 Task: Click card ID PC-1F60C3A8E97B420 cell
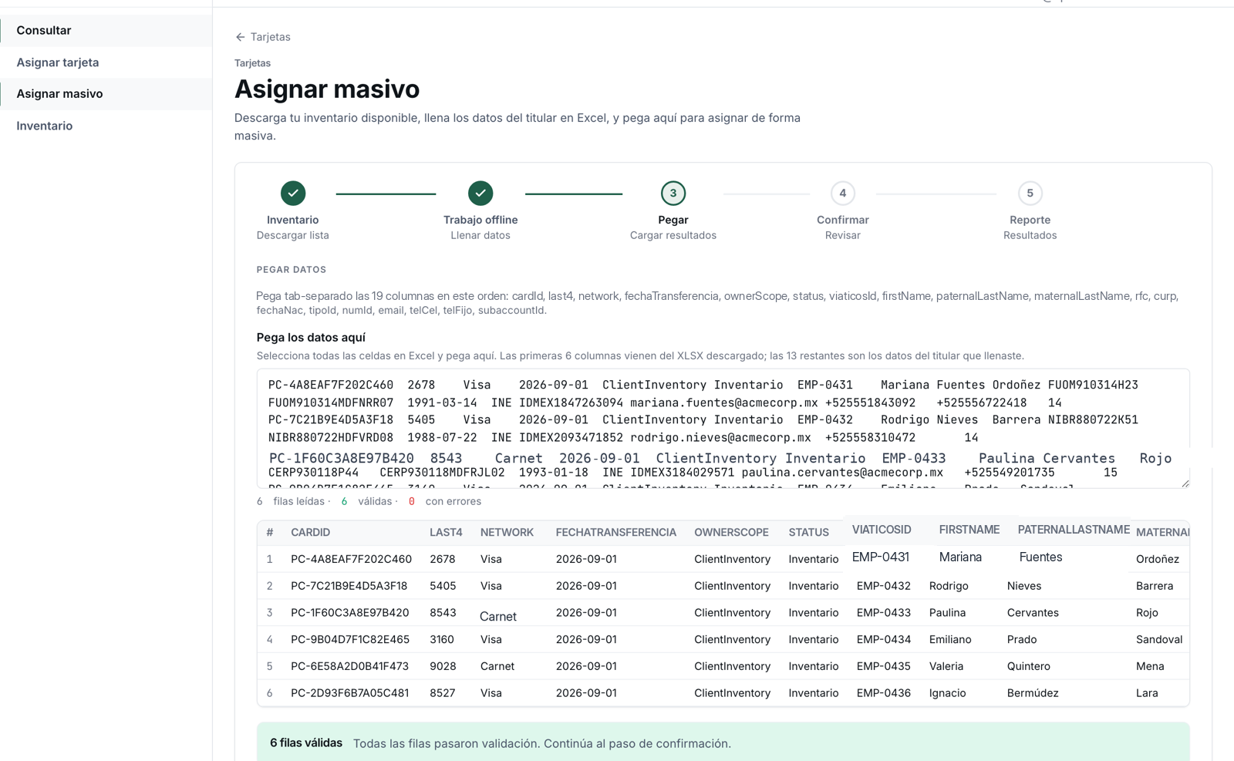(x=349, y=613)
